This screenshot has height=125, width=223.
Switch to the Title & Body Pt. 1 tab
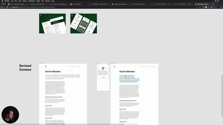pos(184,4)
